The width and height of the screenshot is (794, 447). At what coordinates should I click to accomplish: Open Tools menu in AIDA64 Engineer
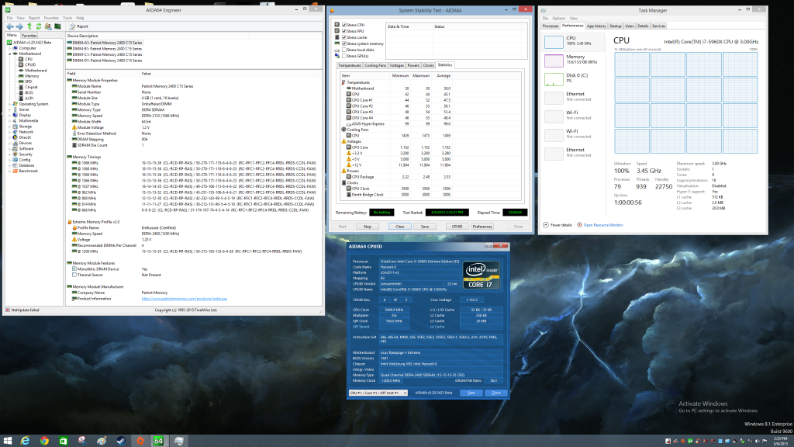click(67, 18)
